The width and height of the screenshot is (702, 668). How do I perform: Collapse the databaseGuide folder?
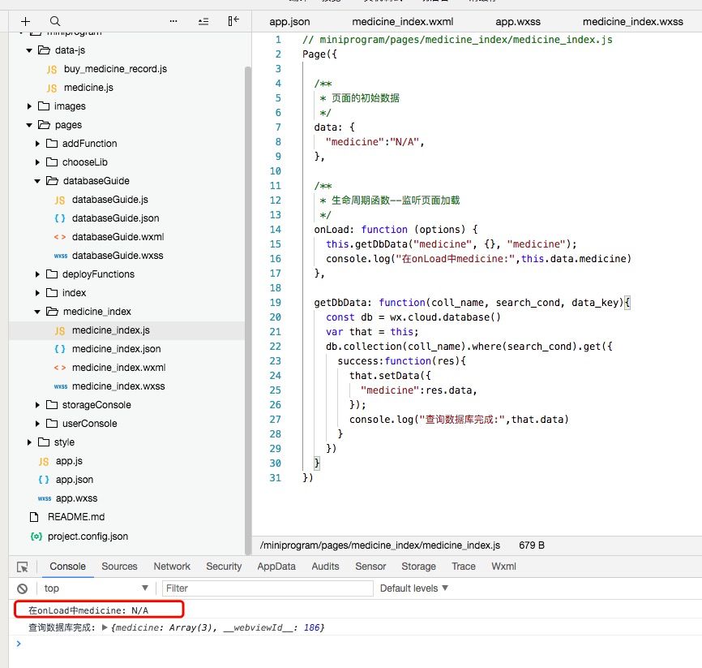pos(37,181)
